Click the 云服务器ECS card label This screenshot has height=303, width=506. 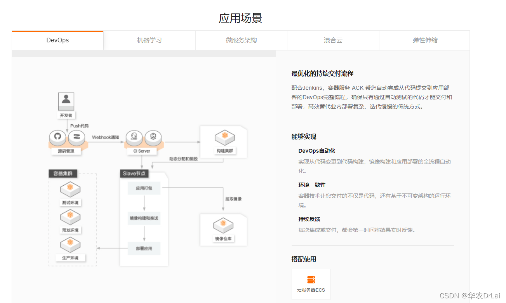coord(311,290)
